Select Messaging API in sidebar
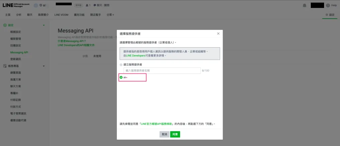The height and width of the screenshot is (146, 340). tap(19, 53)
